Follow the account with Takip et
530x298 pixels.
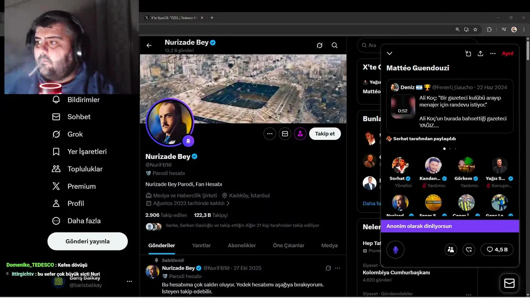click(325, 134)
